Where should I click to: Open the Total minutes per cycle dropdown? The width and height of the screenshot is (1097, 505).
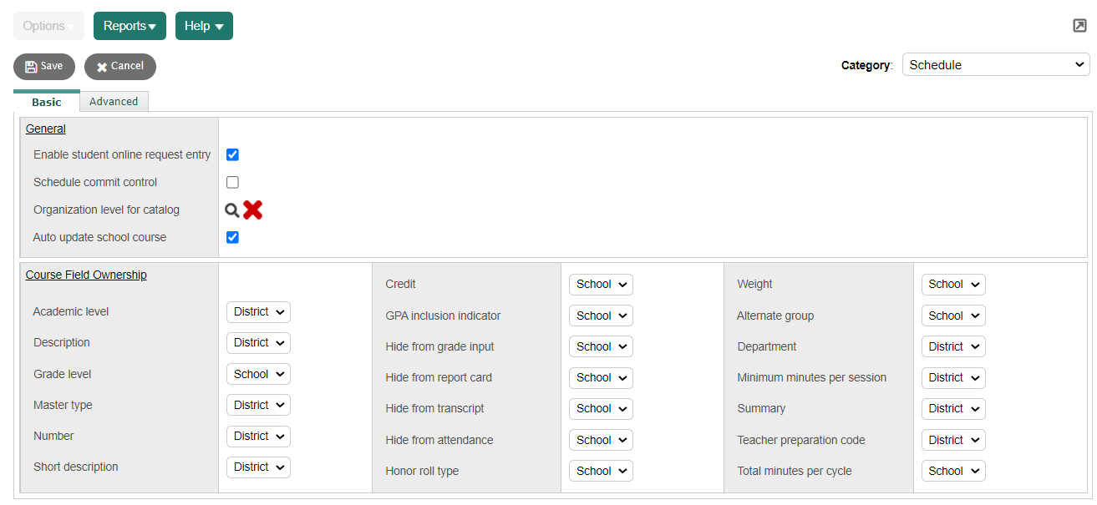coord(952,470)
